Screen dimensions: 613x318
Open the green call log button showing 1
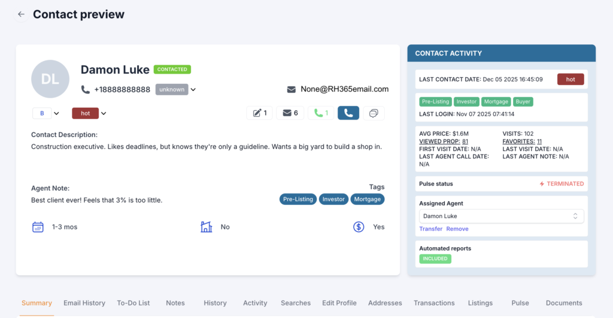click(x=321, y=113)
